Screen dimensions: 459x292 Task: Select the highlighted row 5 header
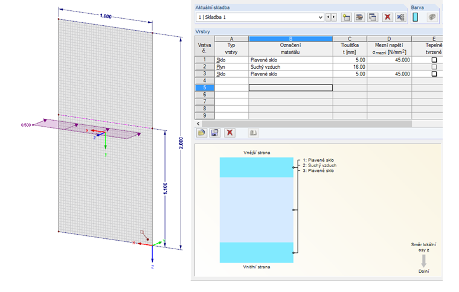tap(205, 87)
